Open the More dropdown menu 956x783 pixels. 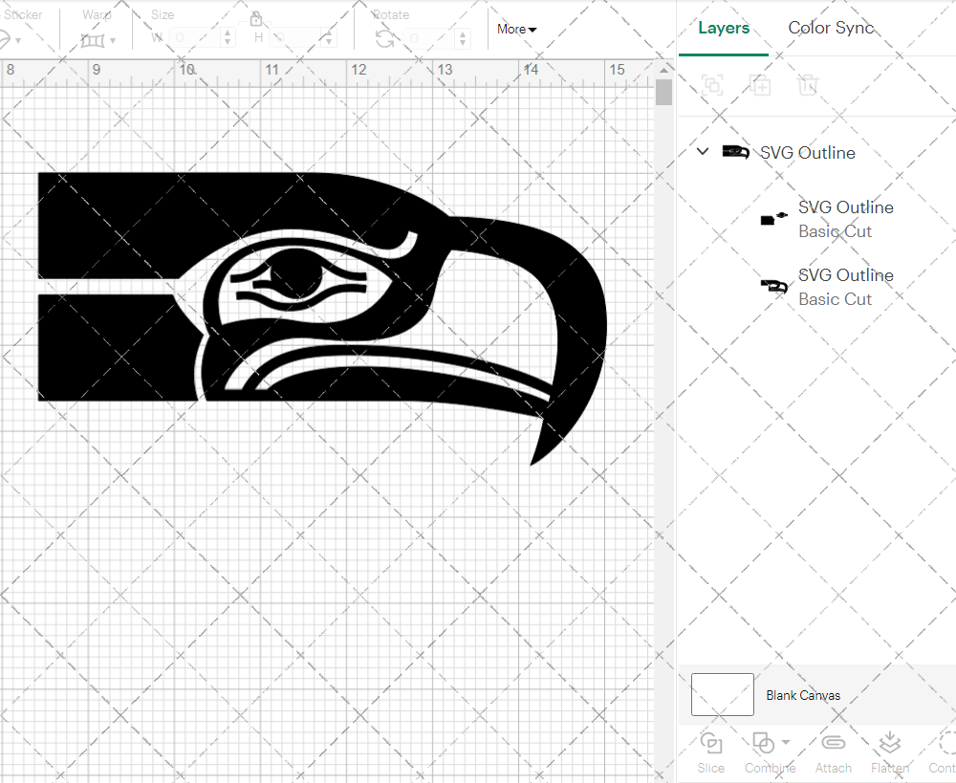515,29
